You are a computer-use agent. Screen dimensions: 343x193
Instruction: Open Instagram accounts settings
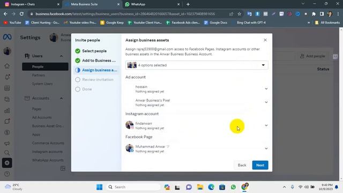[x=47, y=152]
